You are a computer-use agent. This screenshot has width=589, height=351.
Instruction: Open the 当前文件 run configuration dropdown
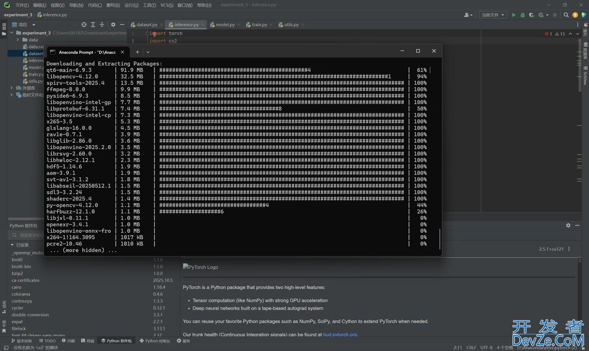pos(492,15)
